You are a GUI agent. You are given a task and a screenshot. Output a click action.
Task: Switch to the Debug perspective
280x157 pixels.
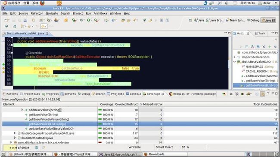(253, 20)
